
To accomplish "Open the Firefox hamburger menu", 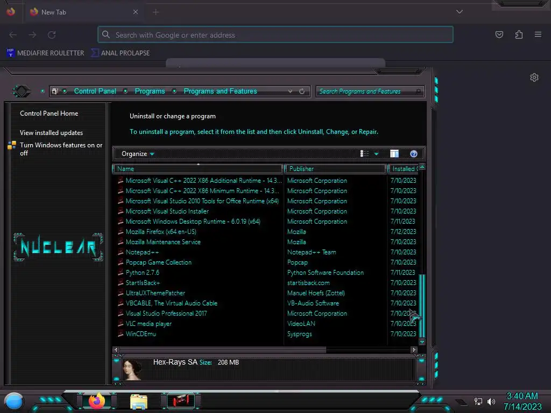I will tap(538, 34).
